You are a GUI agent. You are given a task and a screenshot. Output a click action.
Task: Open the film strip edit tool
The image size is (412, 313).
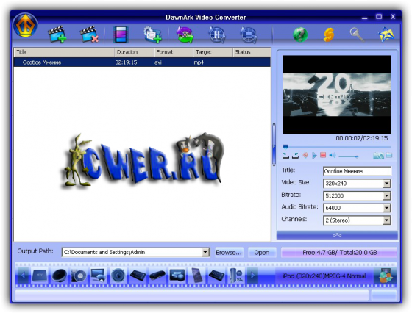121,35
